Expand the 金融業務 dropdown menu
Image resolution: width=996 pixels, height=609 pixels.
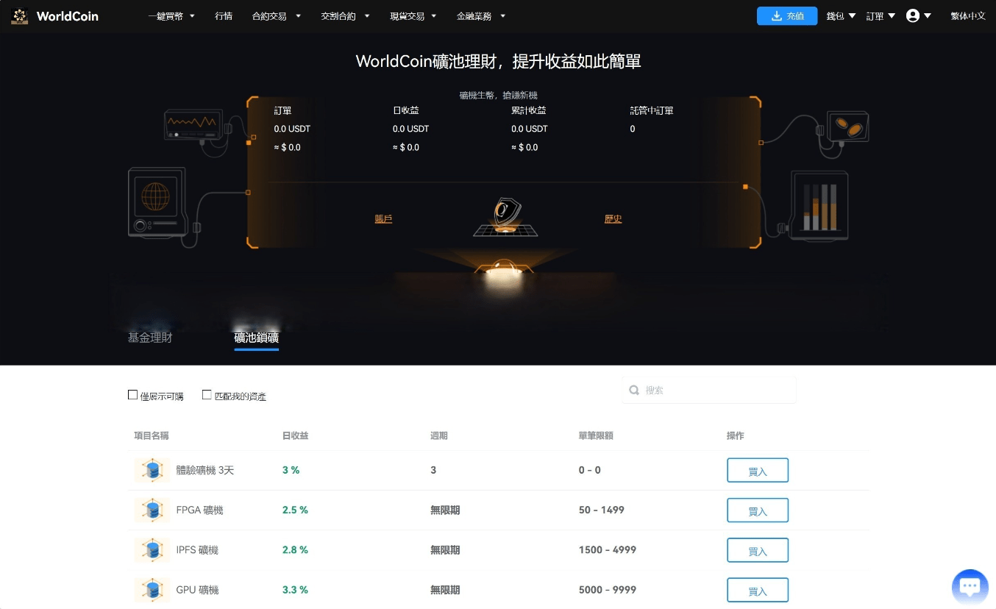[x=480, y=16]
